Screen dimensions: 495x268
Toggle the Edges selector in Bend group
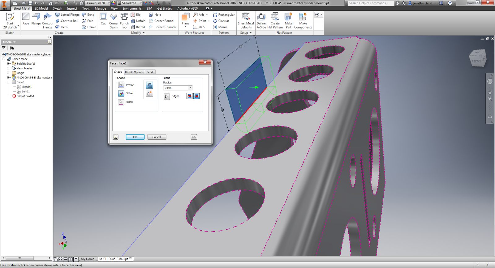click(167, 96)
